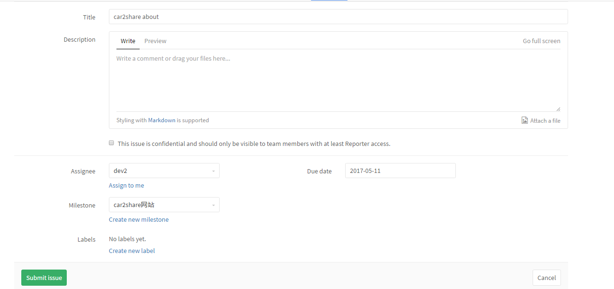Viewport: 614px width, 289px height.
Task: Open the Due date field
Action: click(x=400, y=171)
